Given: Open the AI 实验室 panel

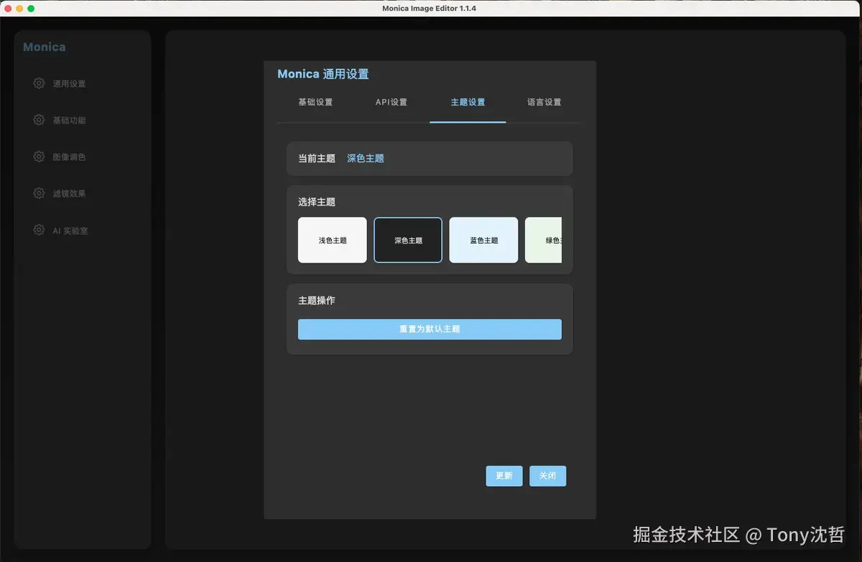Looking at the screenshot, I should pyautogui.click(x=73, y=230).
